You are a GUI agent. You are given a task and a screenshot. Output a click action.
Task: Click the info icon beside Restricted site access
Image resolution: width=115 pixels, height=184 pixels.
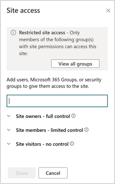[x=13, y=32]
